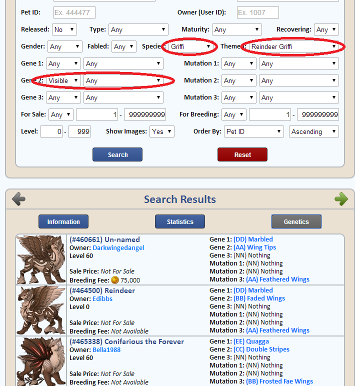The image size is (355, 386).
Task: Click the left arrow previous results icon
Action: (x=19, y=199)
